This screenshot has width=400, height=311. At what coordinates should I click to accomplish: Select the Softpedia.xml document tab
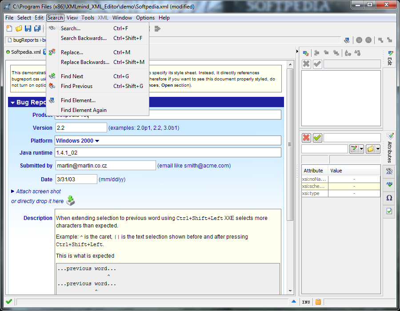pyautogui.click(x=26, y=52)
